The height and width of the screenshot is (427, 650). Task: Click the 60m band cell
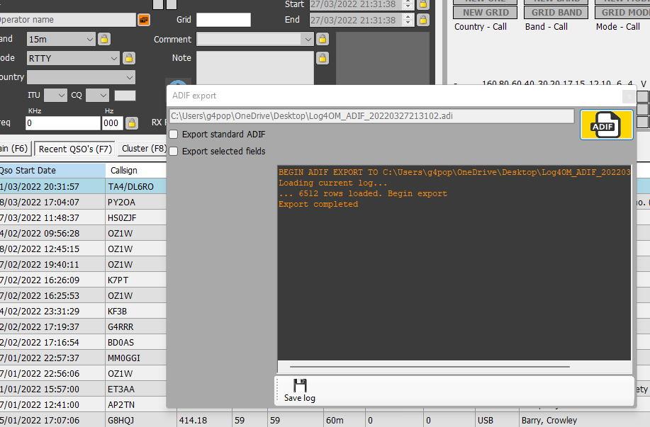pos(344,421)
